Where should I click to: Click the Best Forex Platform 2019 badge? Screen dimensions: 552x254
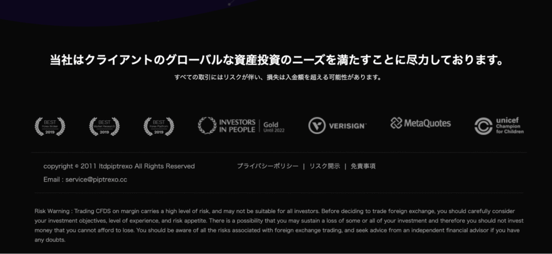point(159,127)
